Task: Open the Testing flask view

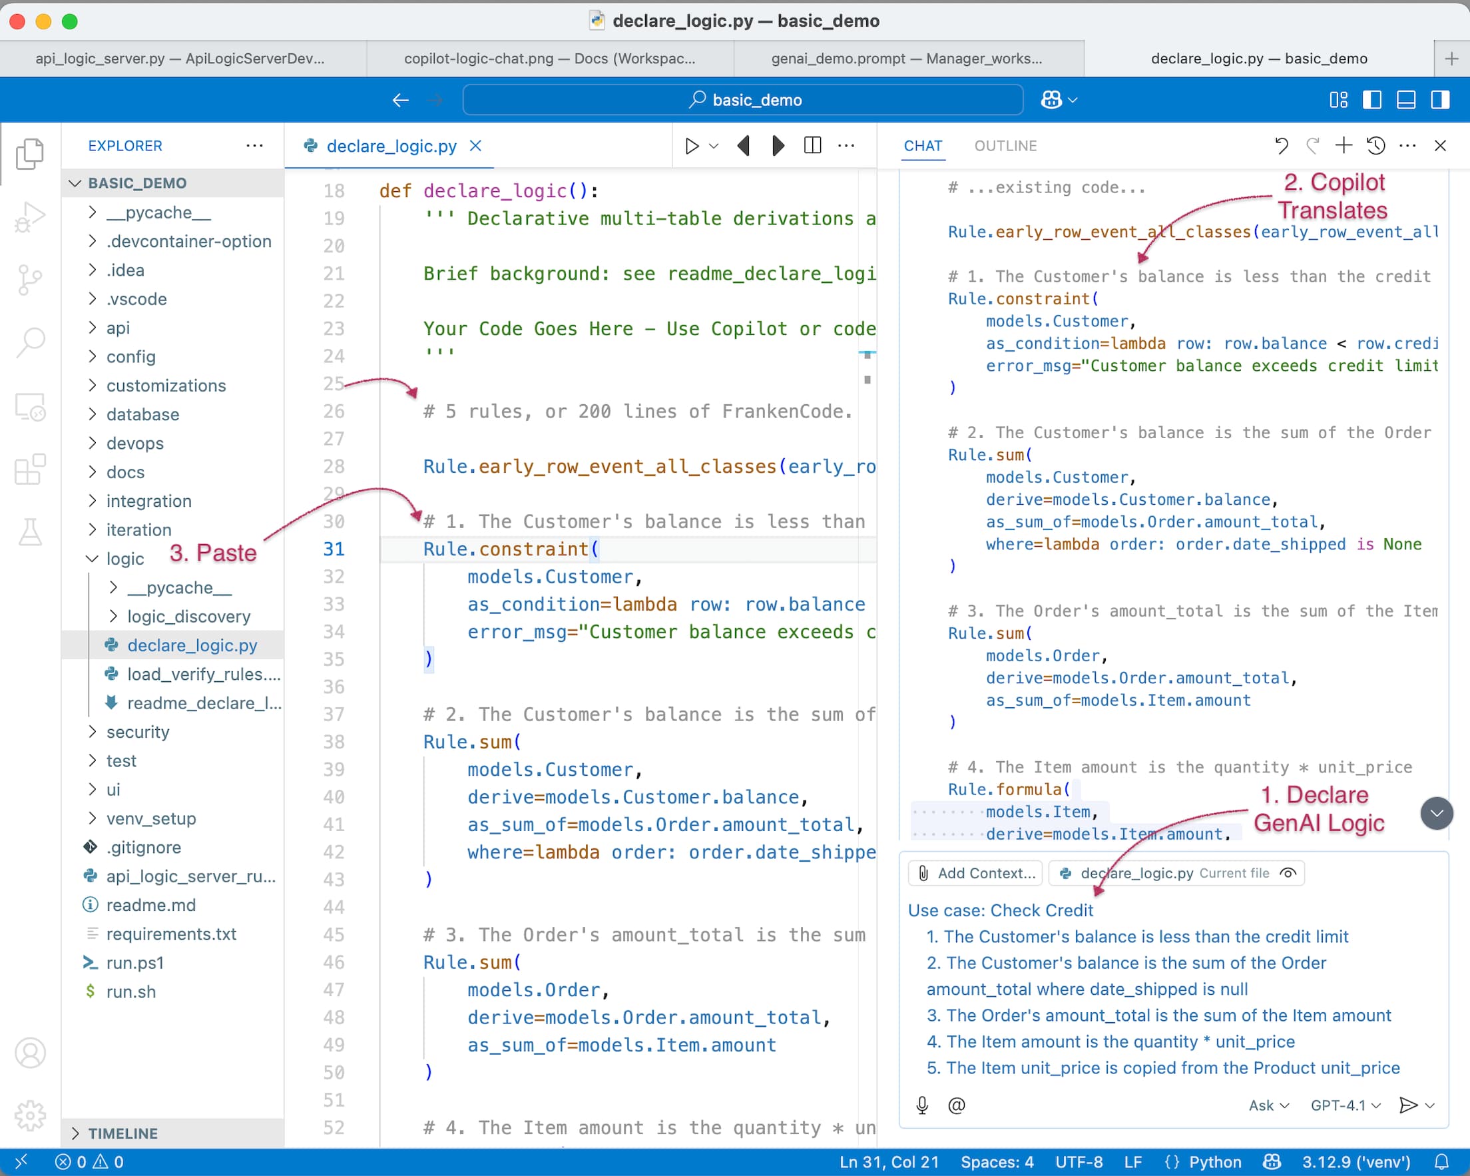Action: [30, 531]
